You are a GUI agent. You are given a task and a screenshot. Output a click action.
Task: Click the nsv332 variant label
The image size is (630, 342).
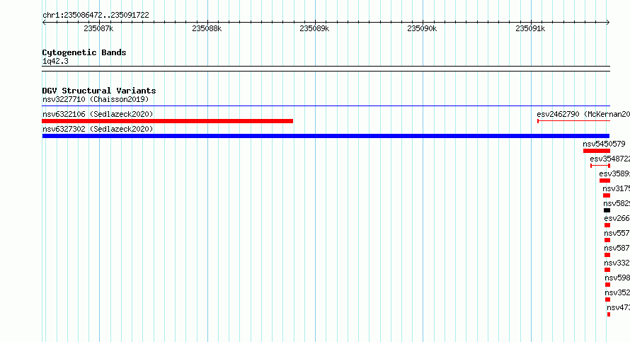(x=617, y=263)
